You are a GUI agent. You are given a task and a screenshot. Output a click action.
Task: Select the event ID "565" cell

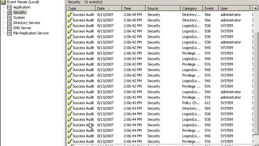208,108
